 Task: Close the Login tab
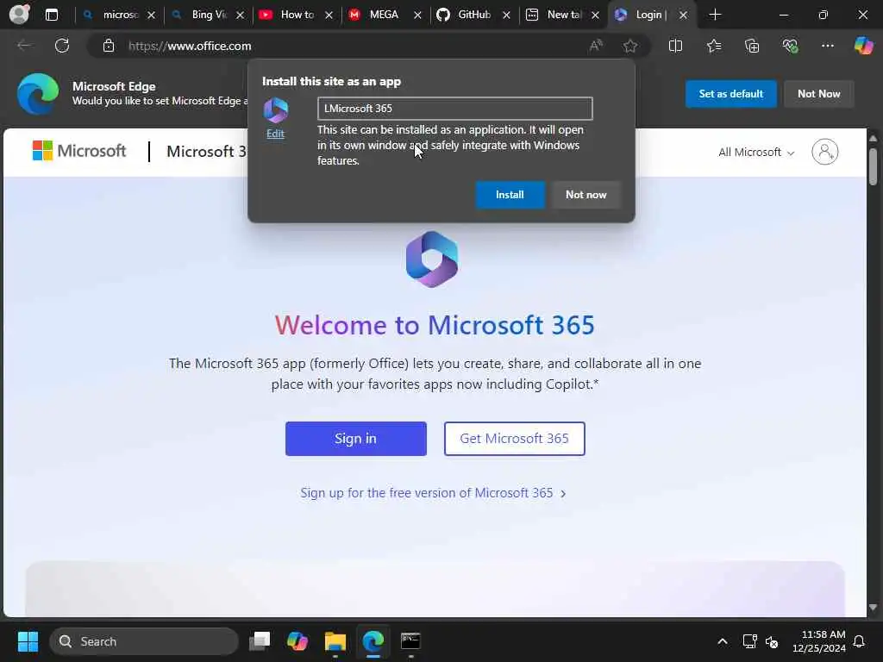pos(683,16)
